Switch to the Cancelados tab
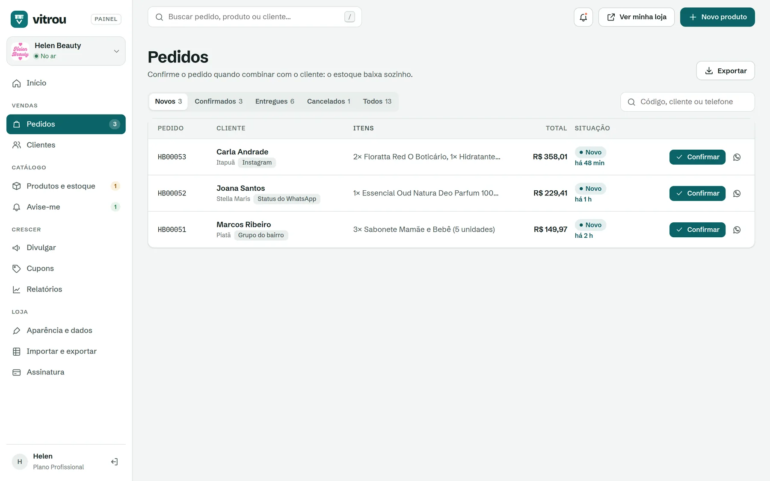 (x=329, y=101)
